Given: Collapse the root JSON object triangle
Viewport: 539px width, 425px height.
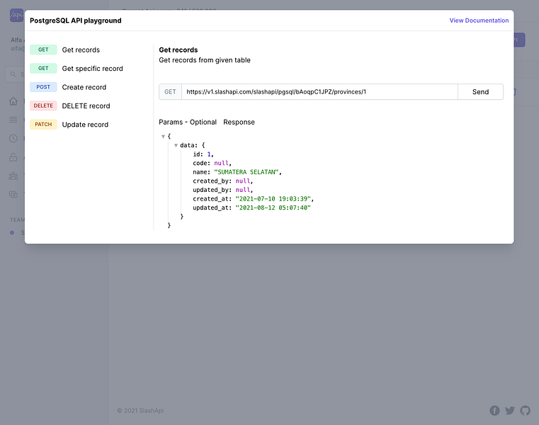Looking at the screenshot, I should (x=163, y=136).
